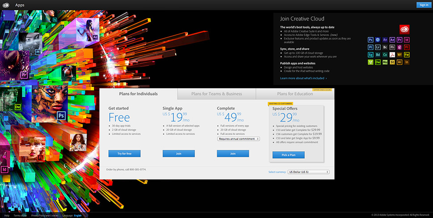This screenshot has height=218, width=433.
Task: Select the Prelude Pl icon in grid
Action: [371, 47]
